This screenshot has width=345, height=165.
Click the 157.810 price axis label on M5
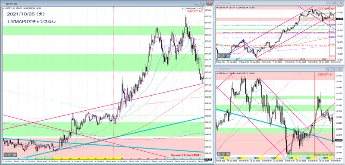(x=208, y=10)
